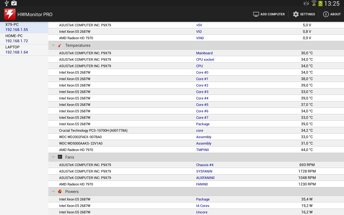Screen dimensions: 344x215
Task: Click the Fans section fan icon
Action: coord(60,157)
